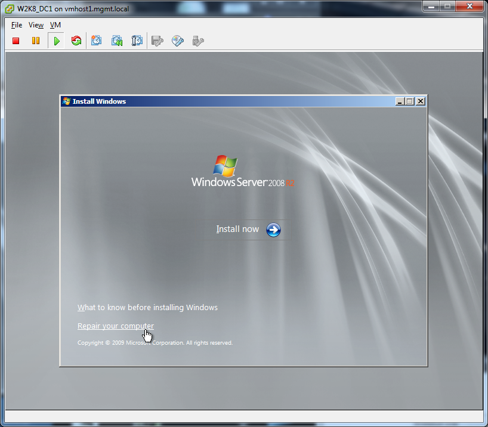
Task: Maximize the Install Windows dialog
Action: tap(410, 101)
